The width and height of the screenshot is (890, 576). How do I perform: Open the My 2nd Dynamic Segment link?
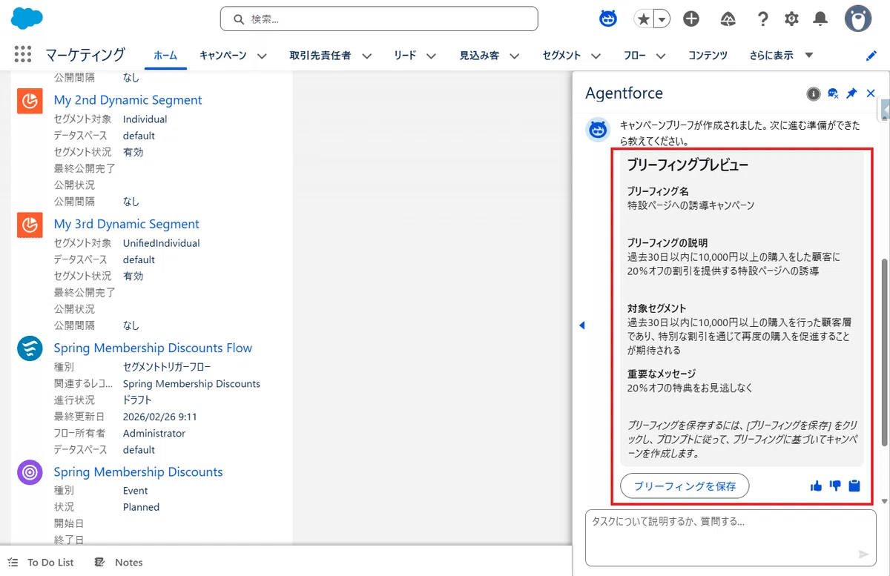tap(128, 100)
